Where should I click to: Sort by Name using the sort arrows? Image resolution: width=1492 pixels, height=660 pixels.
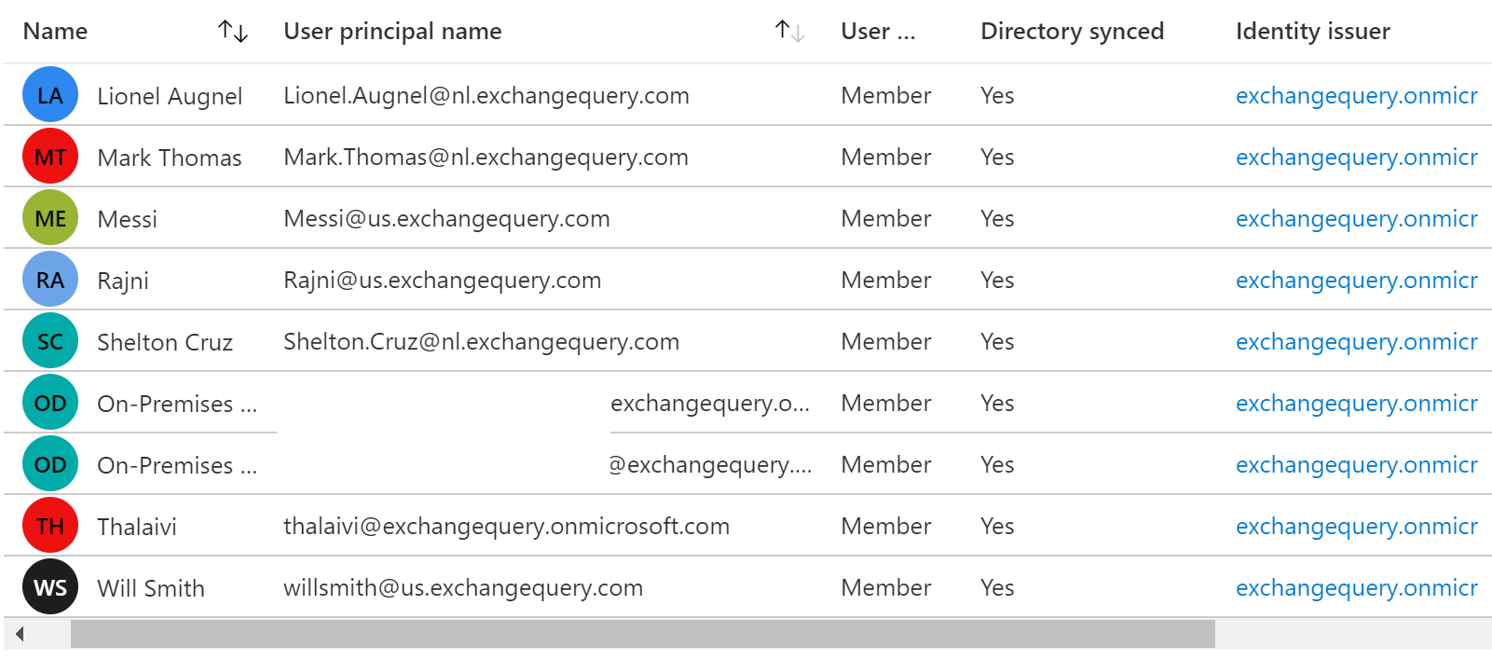click(233, 32)
